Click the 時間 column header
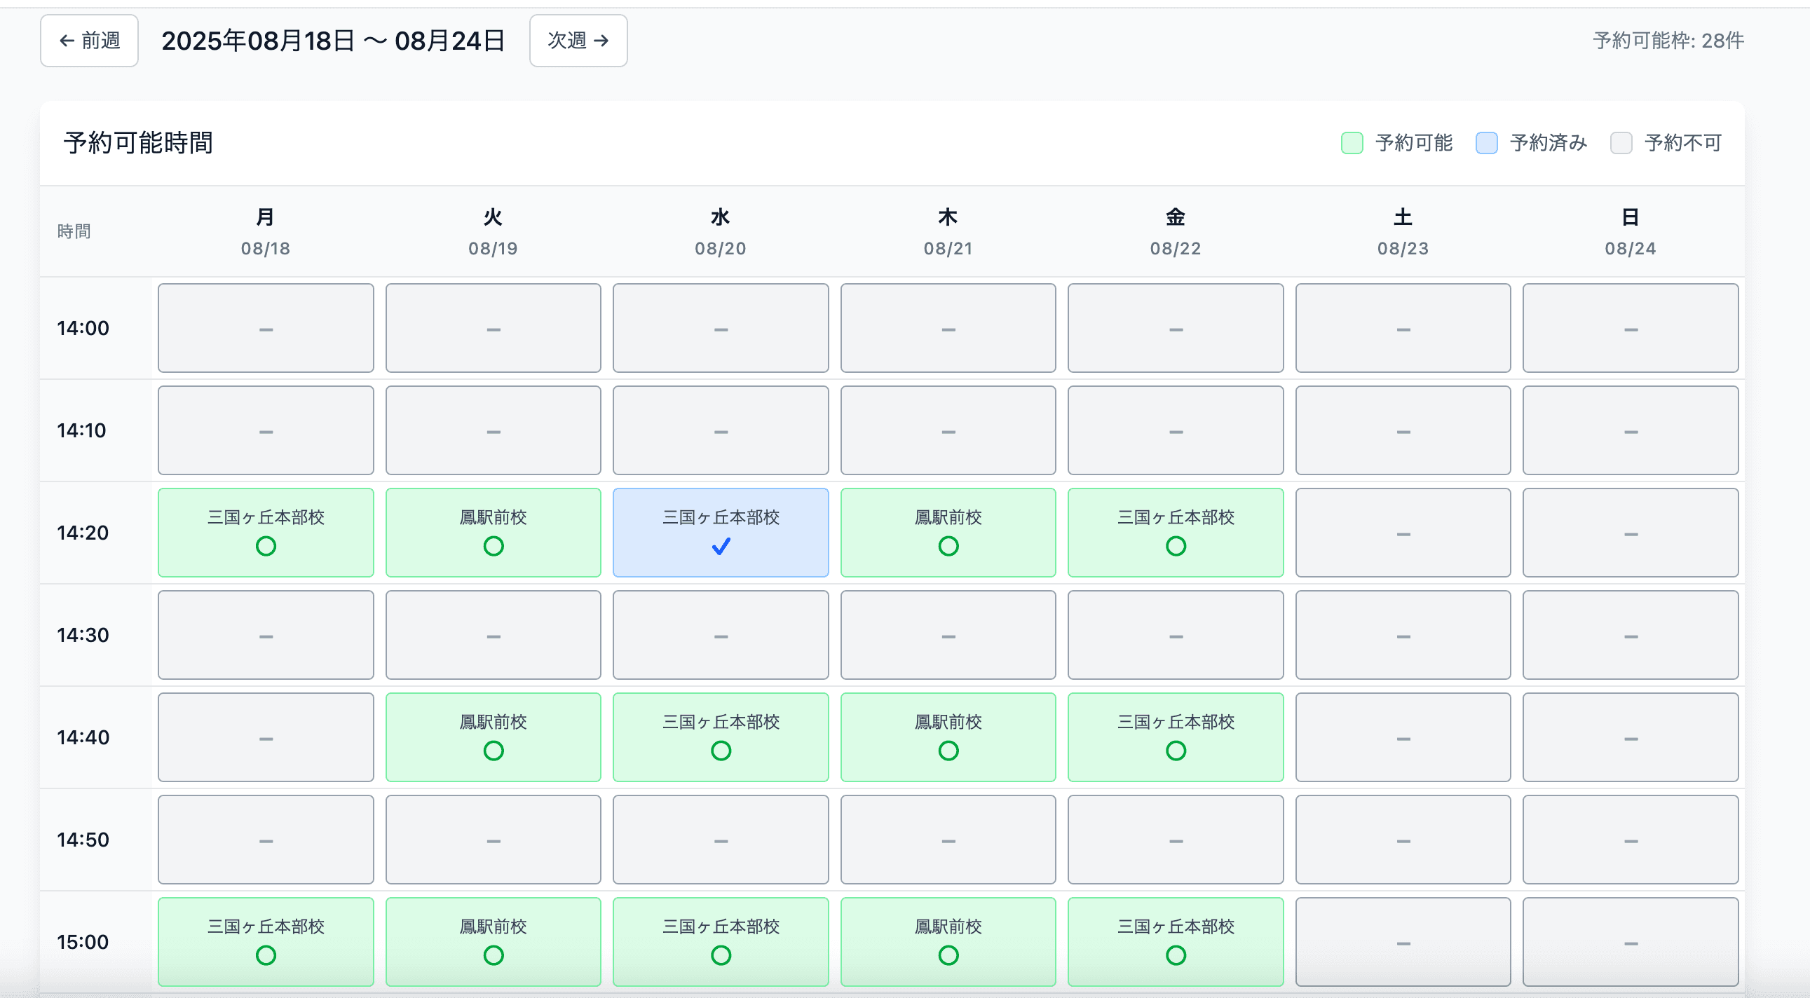Screen dimensions: 1810x998 point(74,232)
